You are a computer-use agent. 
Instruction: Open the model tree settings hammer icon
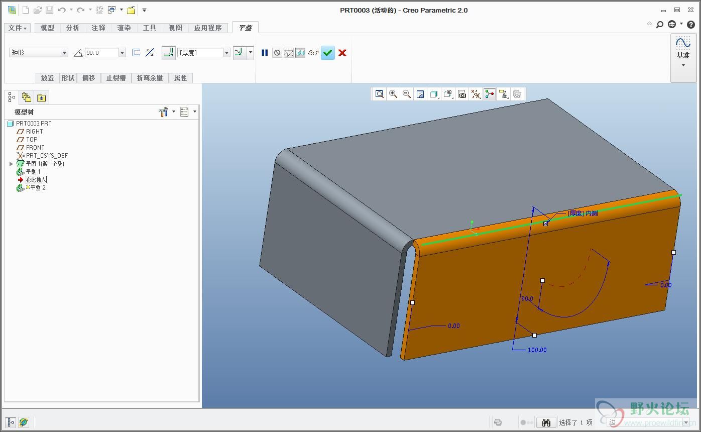(163, 112)
